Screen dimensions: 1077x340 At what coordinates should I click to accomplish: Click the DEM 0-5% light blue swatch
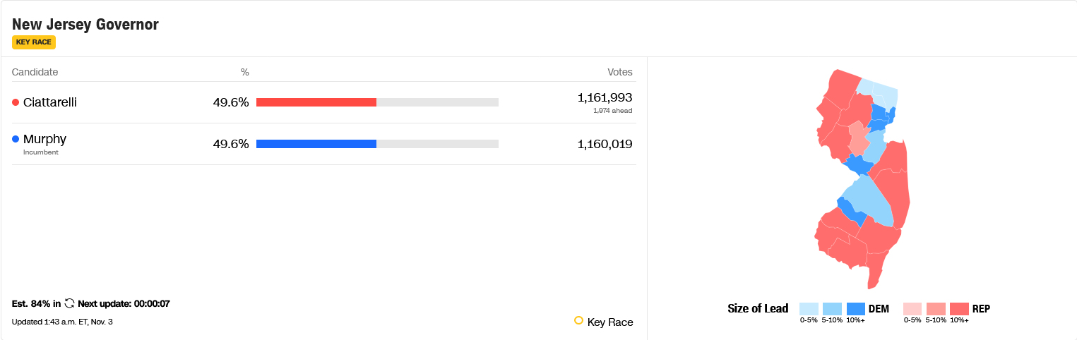click(809, 309)
